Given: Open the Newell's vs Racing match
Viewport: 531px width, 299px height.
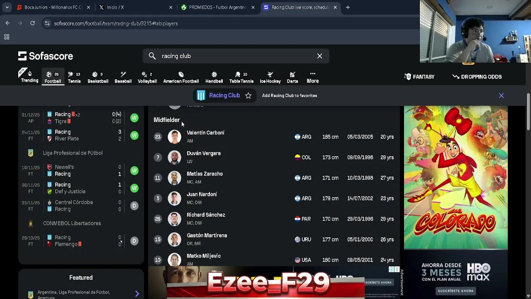Looking at the screenshot, I should pos(81,170).
